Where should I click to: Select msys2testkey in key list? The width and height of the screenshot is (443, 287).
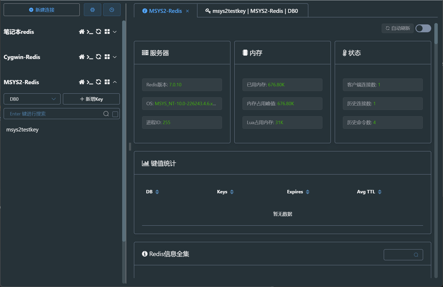click(23, 130)
